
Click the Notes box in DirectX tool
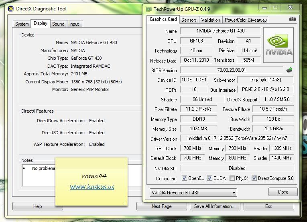[82, 176]
